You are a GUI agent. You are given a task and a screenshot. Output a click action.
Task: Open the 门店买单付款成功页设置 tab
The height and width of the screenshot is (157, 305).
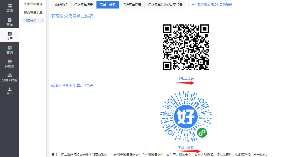click(x=165, y=5)
